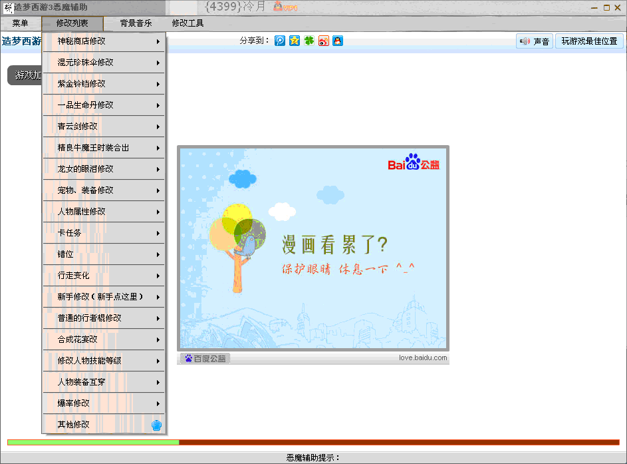The image size is (627, 464).
Task: Open the 背景音乐 menu
Action: (136, 23)
